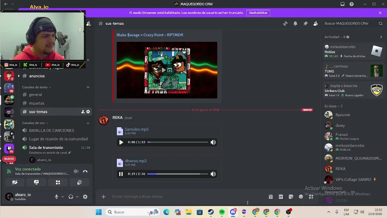Open the soundboard button in voice panel
Image resolution: width=387 pixels, height=218 pixels.
(x=80, y=182)
